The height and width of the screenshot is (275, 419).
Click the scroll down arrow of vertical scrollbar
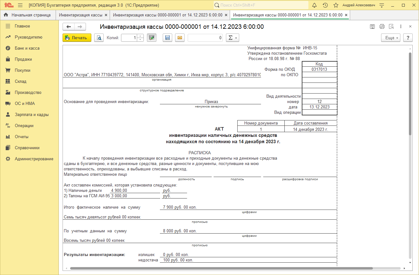pyautogui.click(x=410, y=263)
